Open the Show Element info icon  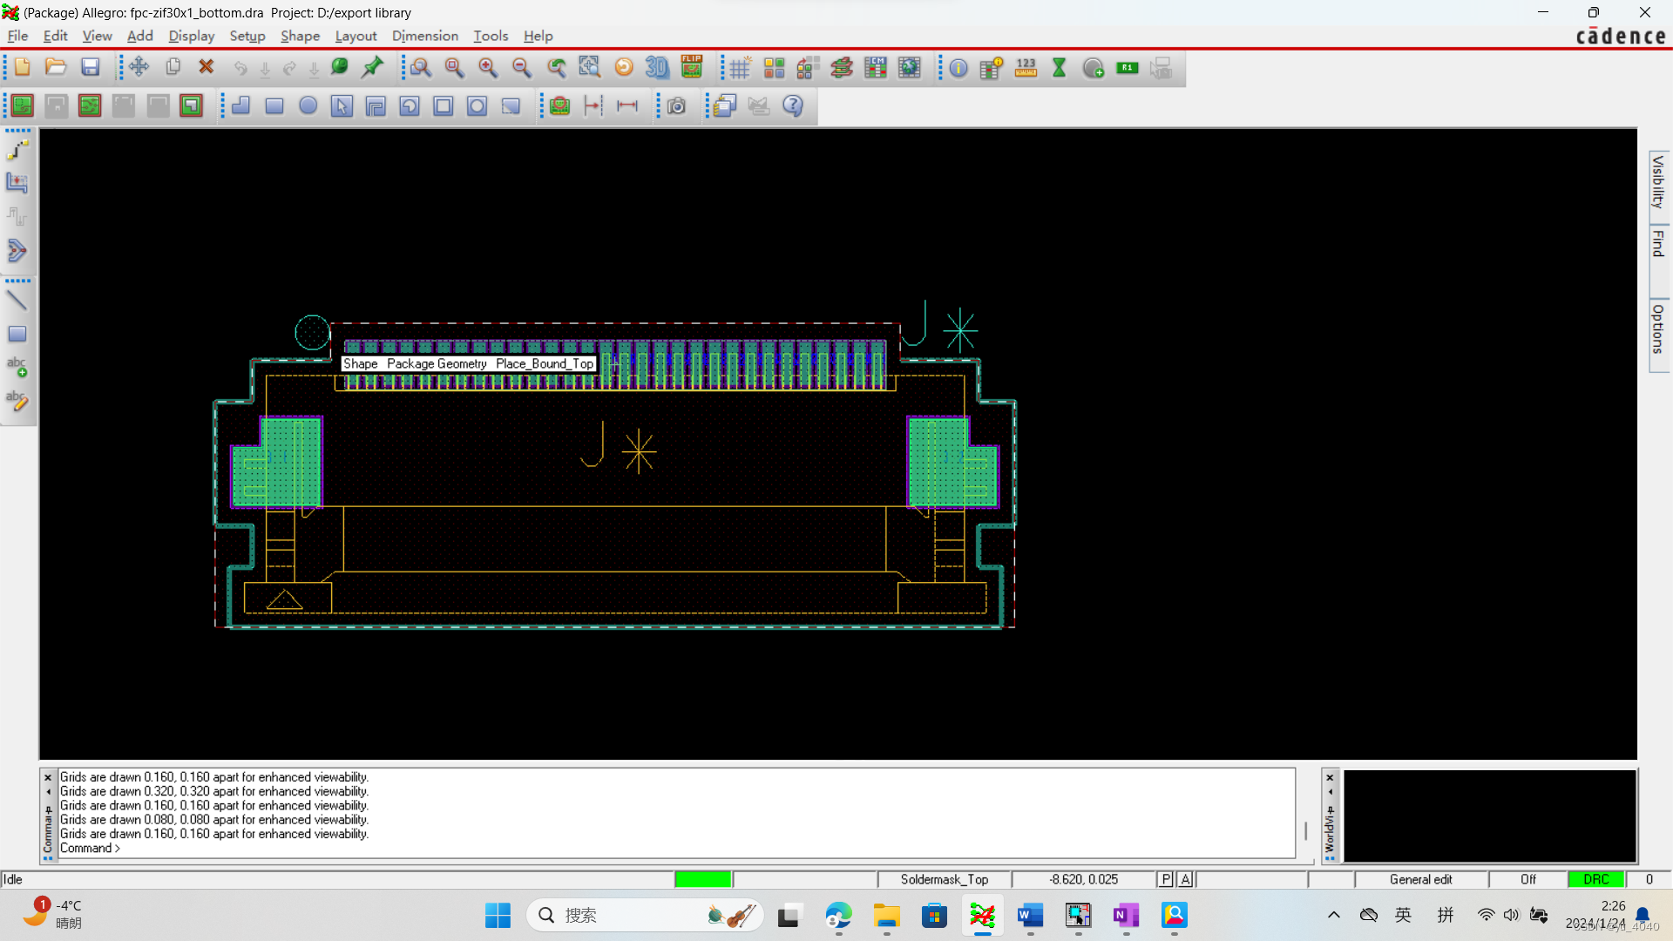tap(958, 68)
